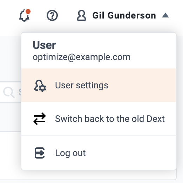Click the User heading in the dropdown

coord(44,45)
